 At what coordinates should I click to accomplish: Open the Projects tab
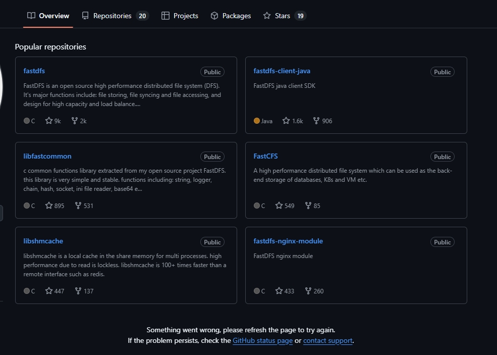[x=180, y=16]
